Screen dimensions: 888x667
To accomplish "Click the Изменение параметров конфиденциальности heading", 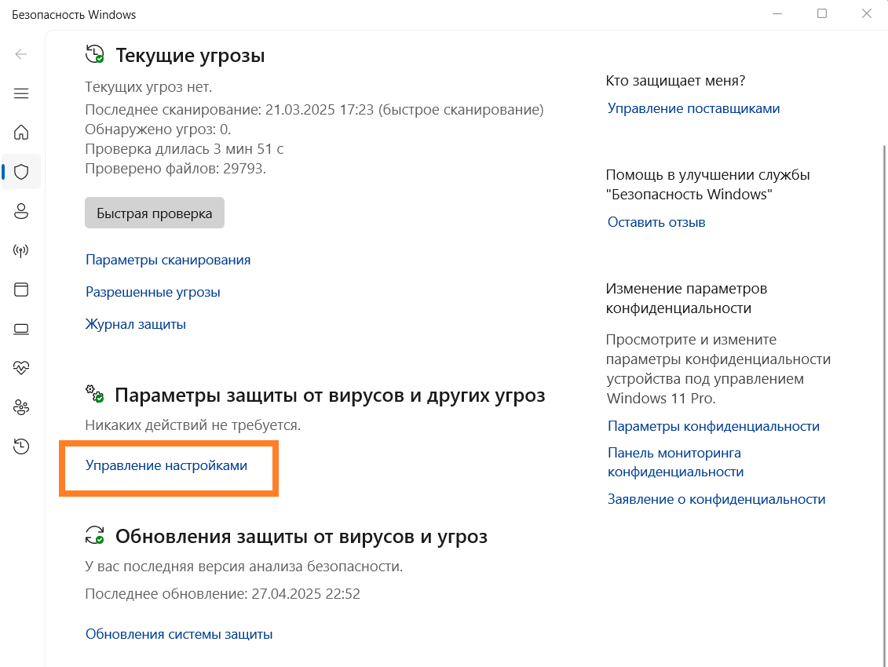I will pyautogui.click(x=686, y=298).
